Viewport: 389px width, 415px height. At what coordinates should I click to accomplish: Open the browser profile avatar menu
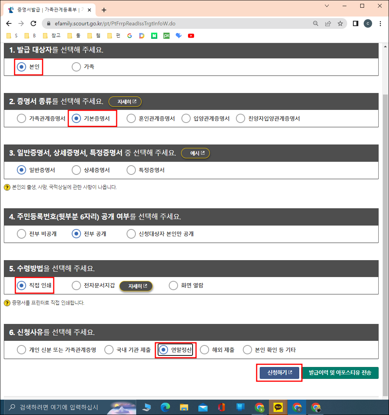point(368,23)
